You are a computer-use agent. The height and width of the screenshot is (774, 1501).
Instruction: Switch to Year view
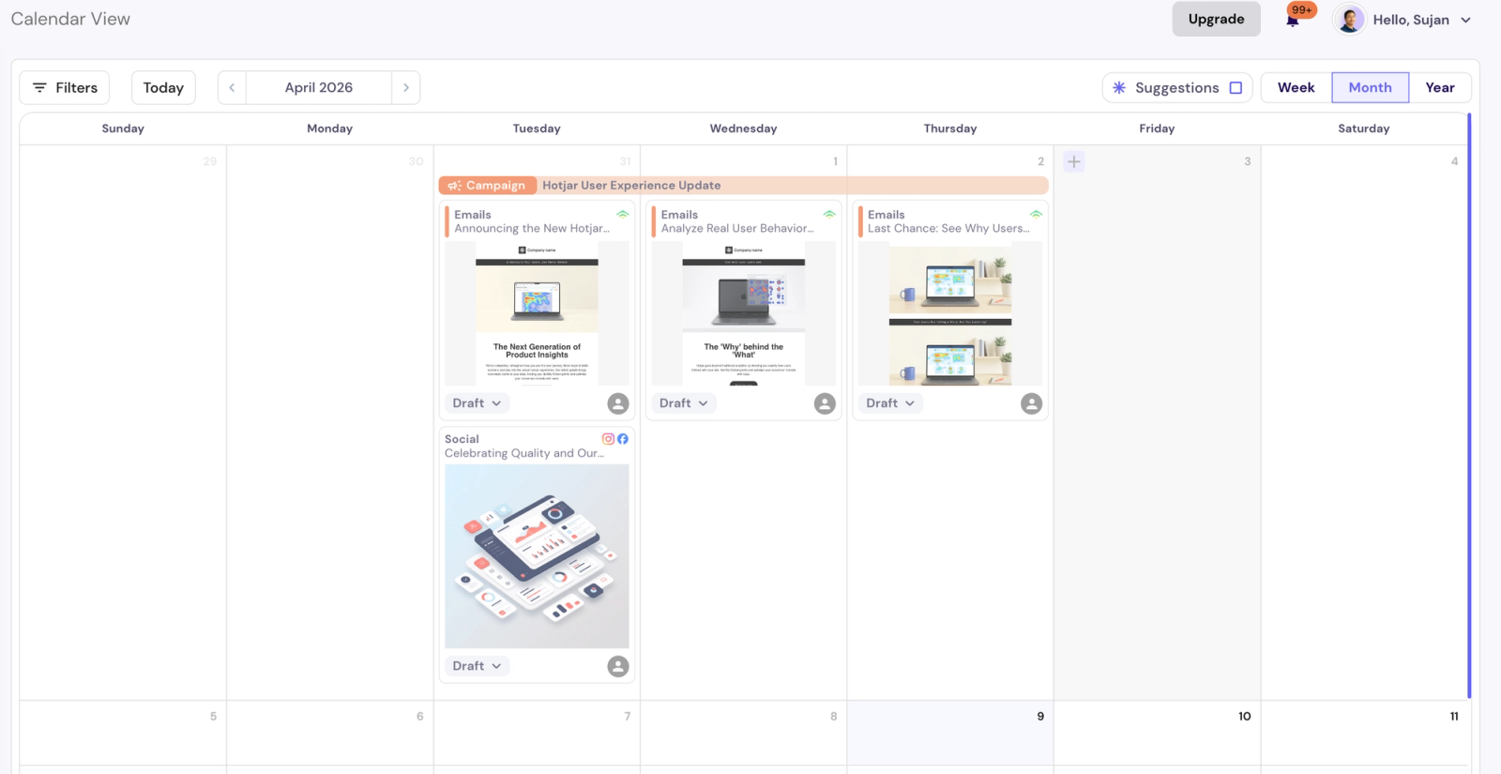[1440, 87]
